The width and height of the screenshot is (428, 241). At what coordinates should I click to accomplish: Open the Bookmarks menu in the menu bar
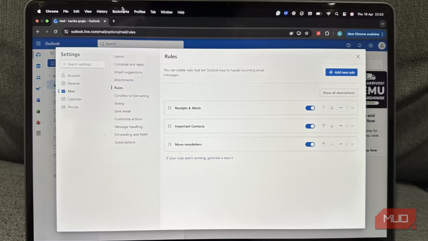click(x=120, y=12)
